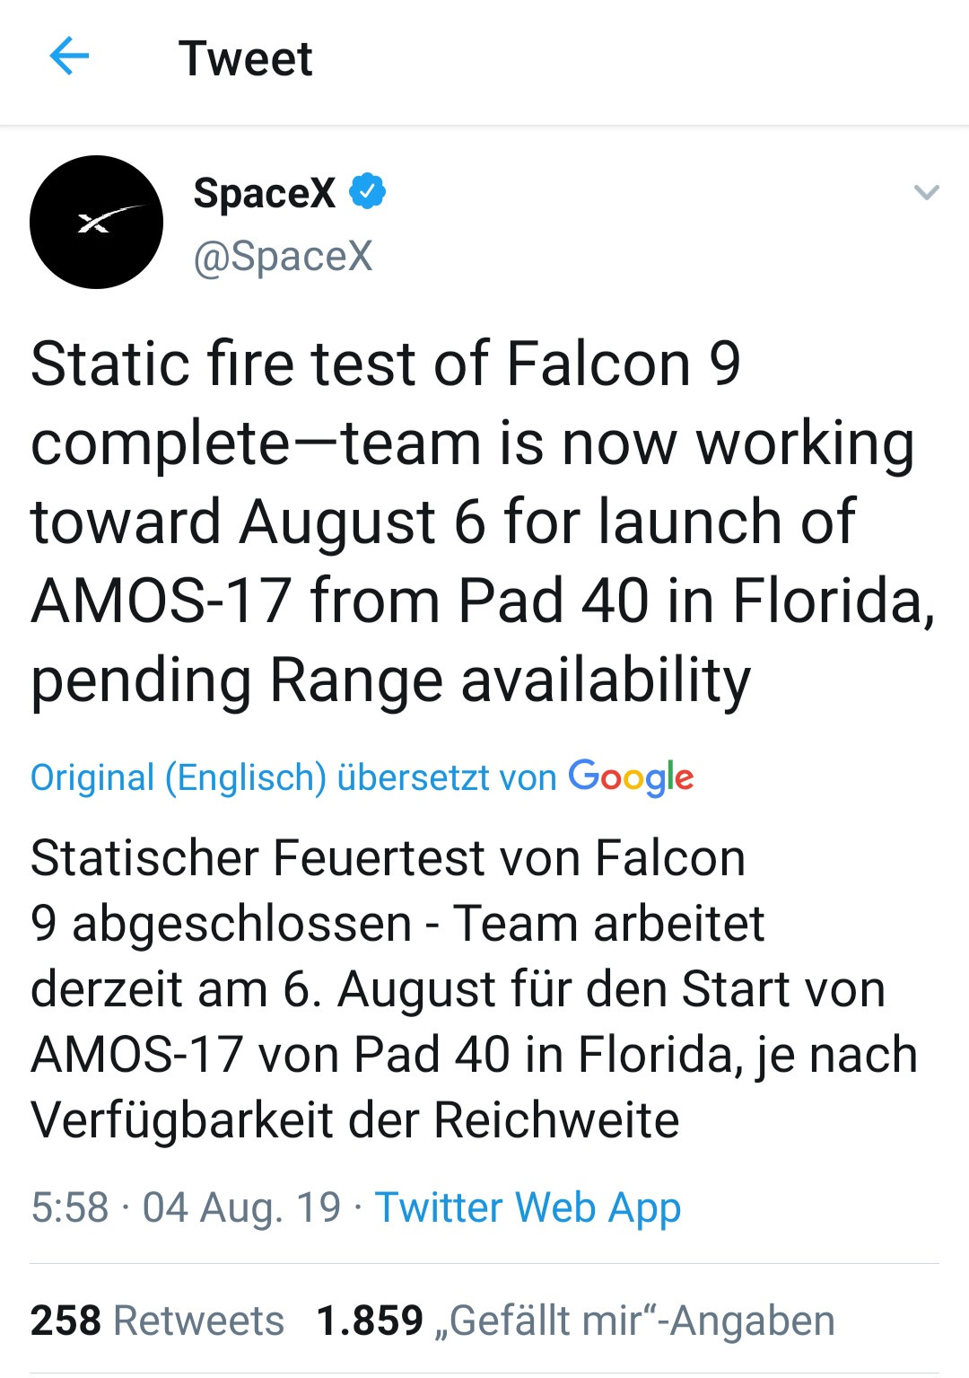This screenshot has height=1378, width=969.
Task: Expand the tweet options chevron
Action: point(925,192)
